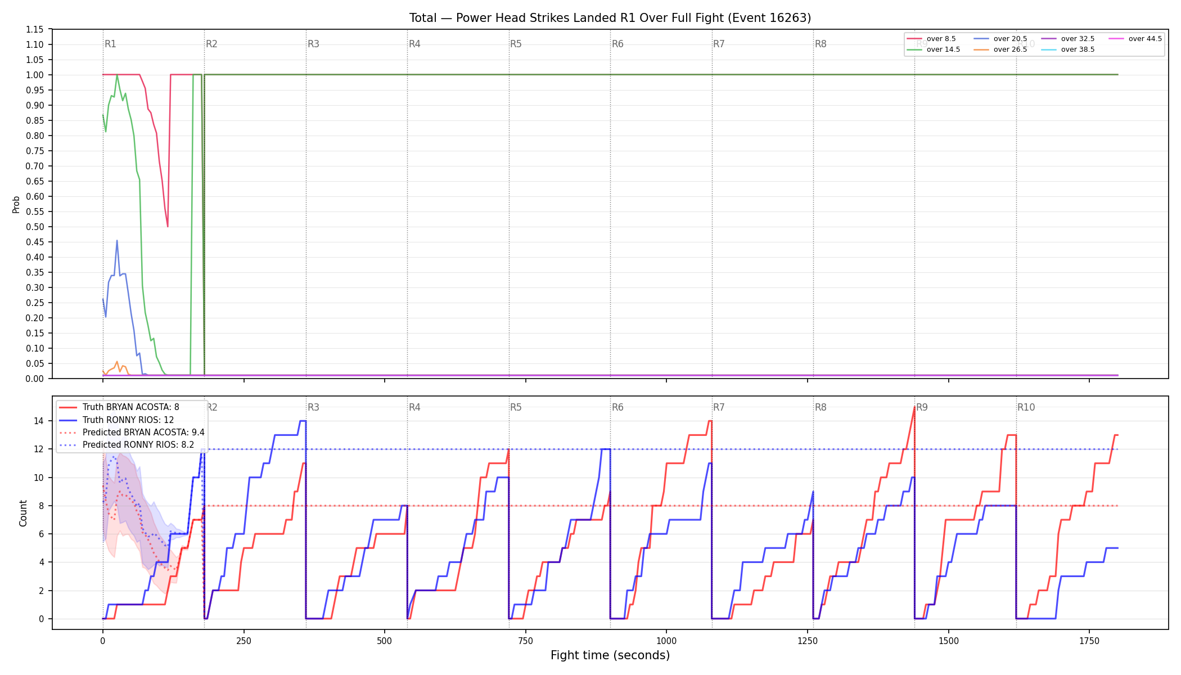Click the R2 round label in the top chart
Image resolution: width=1181 pixels, height=675 pixels.
coord(211,44)
